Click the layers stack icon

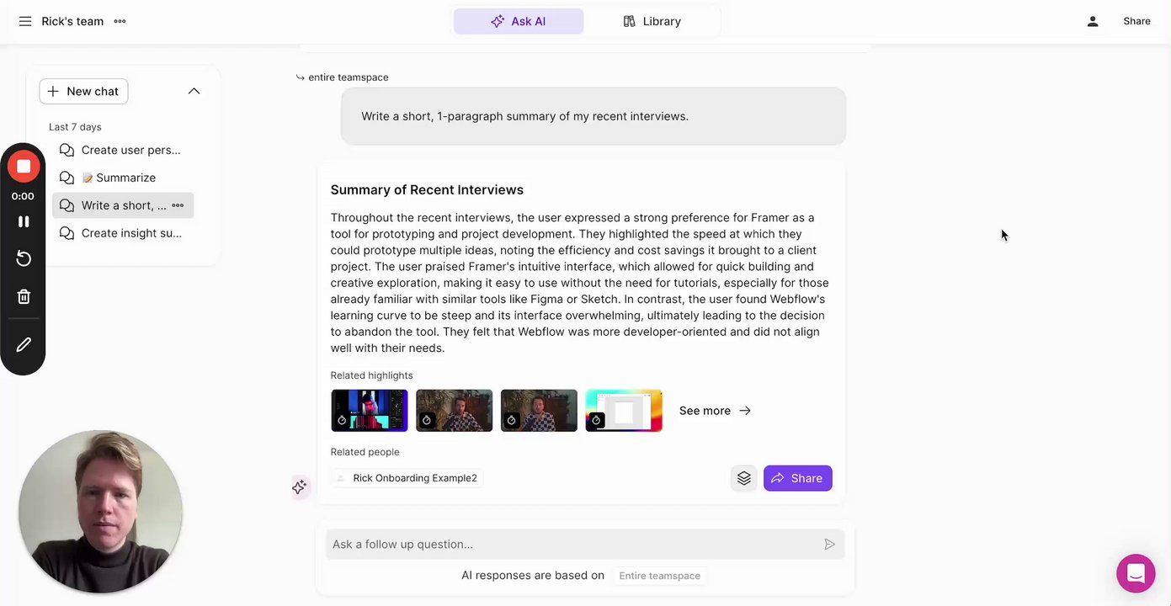(x=743, y=478)
